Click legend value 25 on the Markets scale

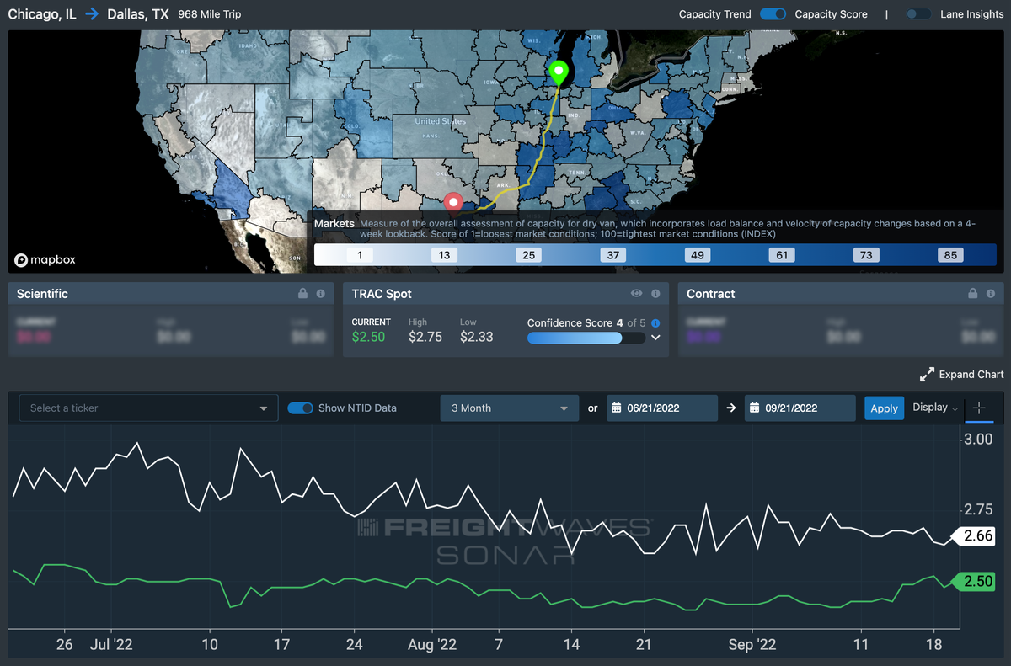point(528,255)
